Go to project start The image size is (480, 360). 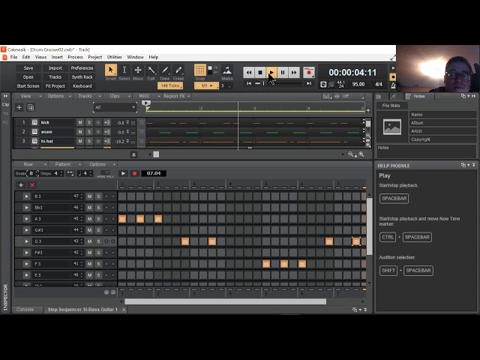(x=249, y=83)
